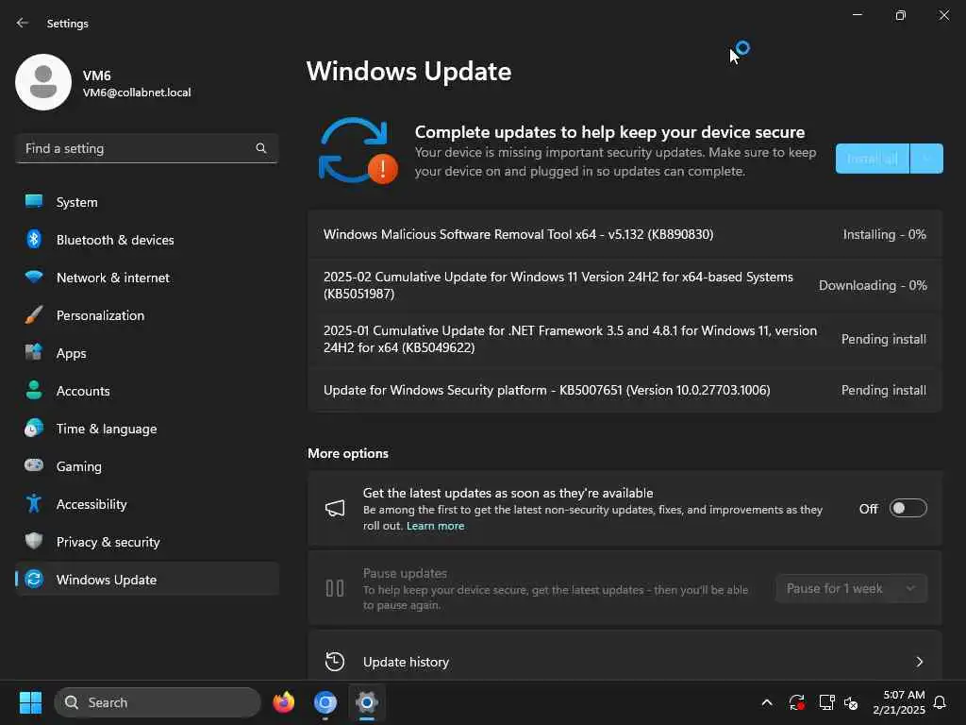Click the .NET Framework KB5049622 update entry
966x725 pixels.
(625, 339)
